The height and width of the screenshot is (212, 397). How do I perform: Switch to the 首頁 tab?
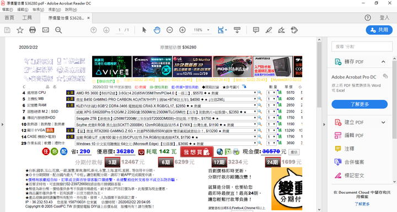point(9,18)
